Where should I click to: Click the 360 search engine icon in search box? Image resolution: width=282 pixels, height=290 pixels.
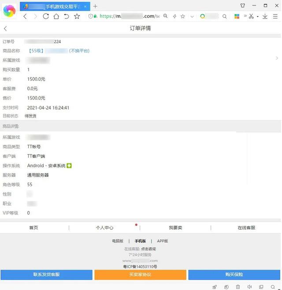click(202, 16)
